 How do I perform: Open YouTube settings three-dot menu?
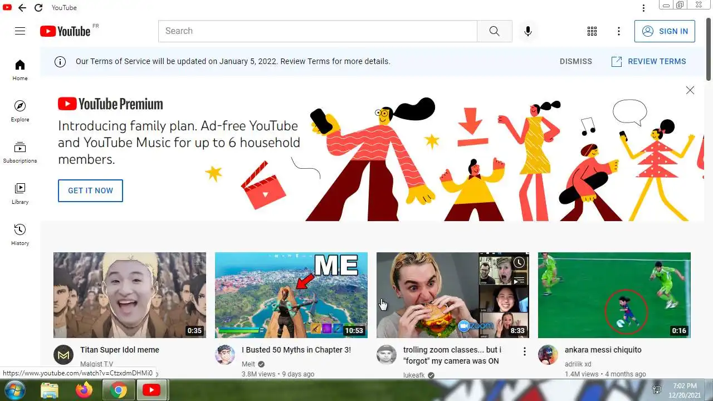(619, 31)
